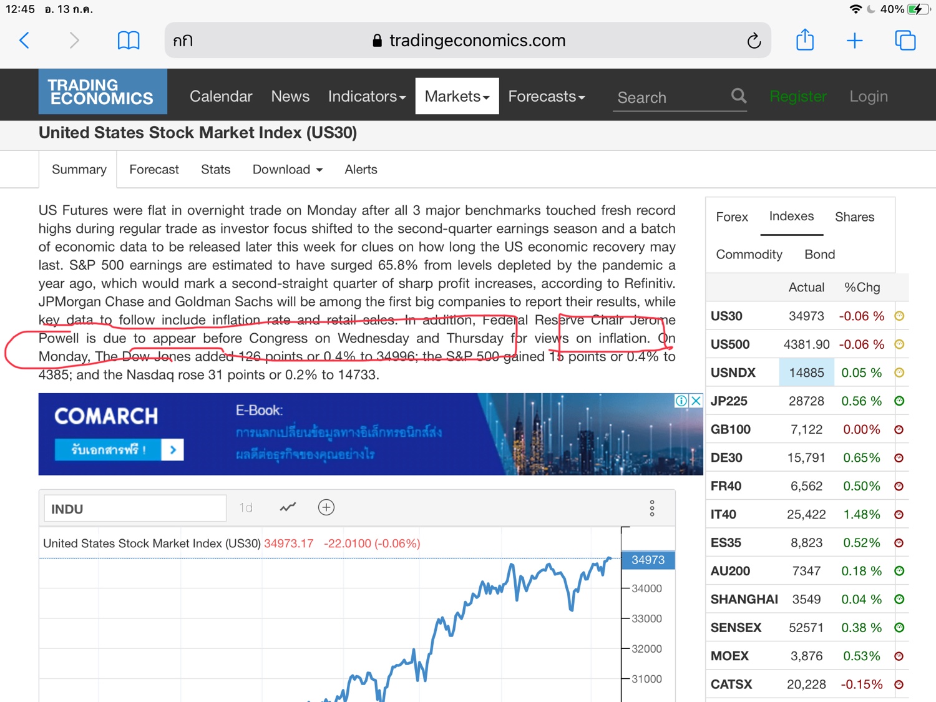Screen dimensions: 936x702
Task: Switch to the Summary tab
Action: (x=79, y=170)
